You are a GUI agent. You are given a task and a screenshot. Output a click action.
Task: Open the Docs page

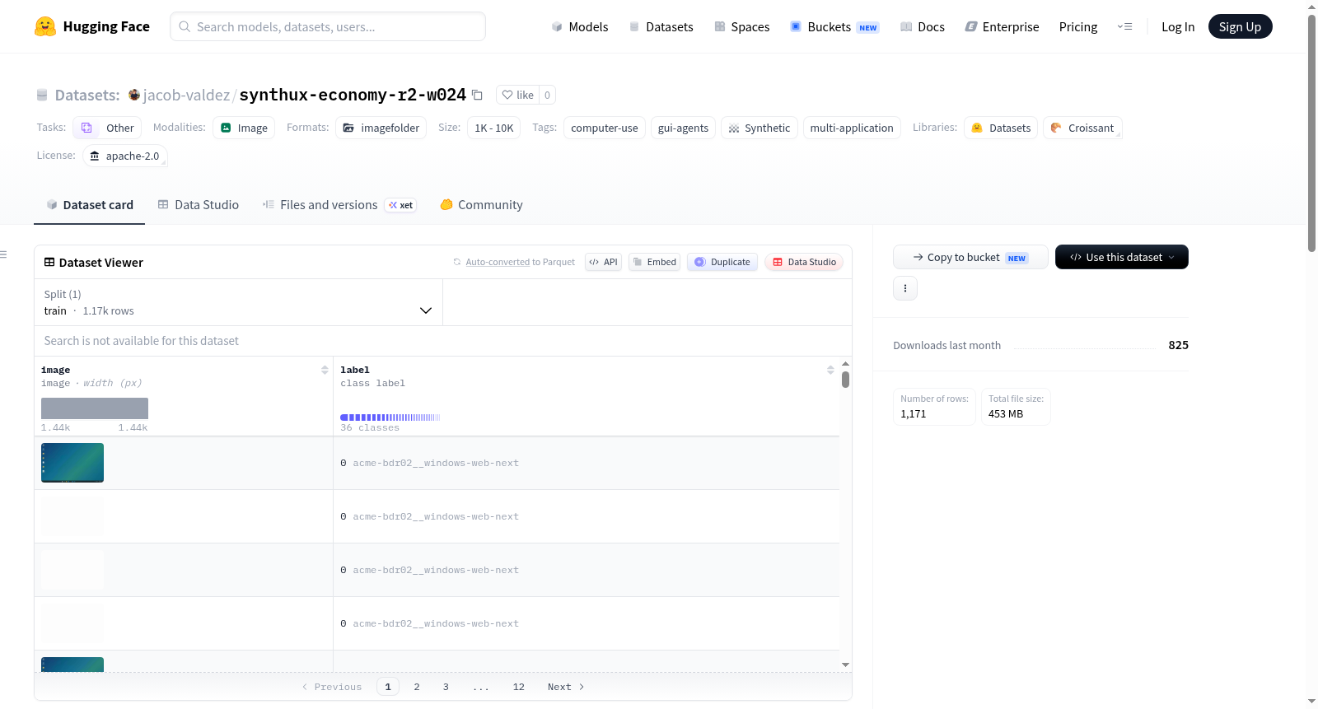coord(923,26)
